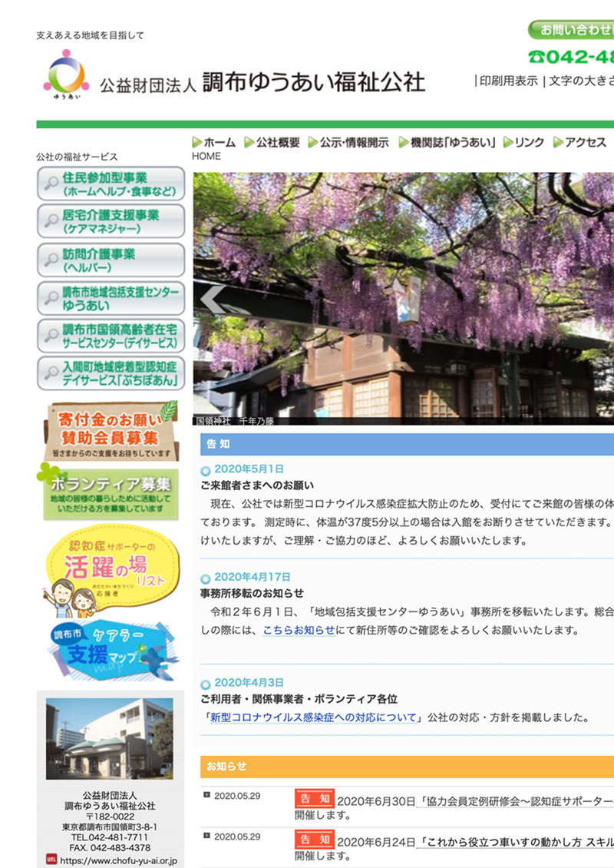
Task: Click the 告知 blue section header
Action: (407, 444)
